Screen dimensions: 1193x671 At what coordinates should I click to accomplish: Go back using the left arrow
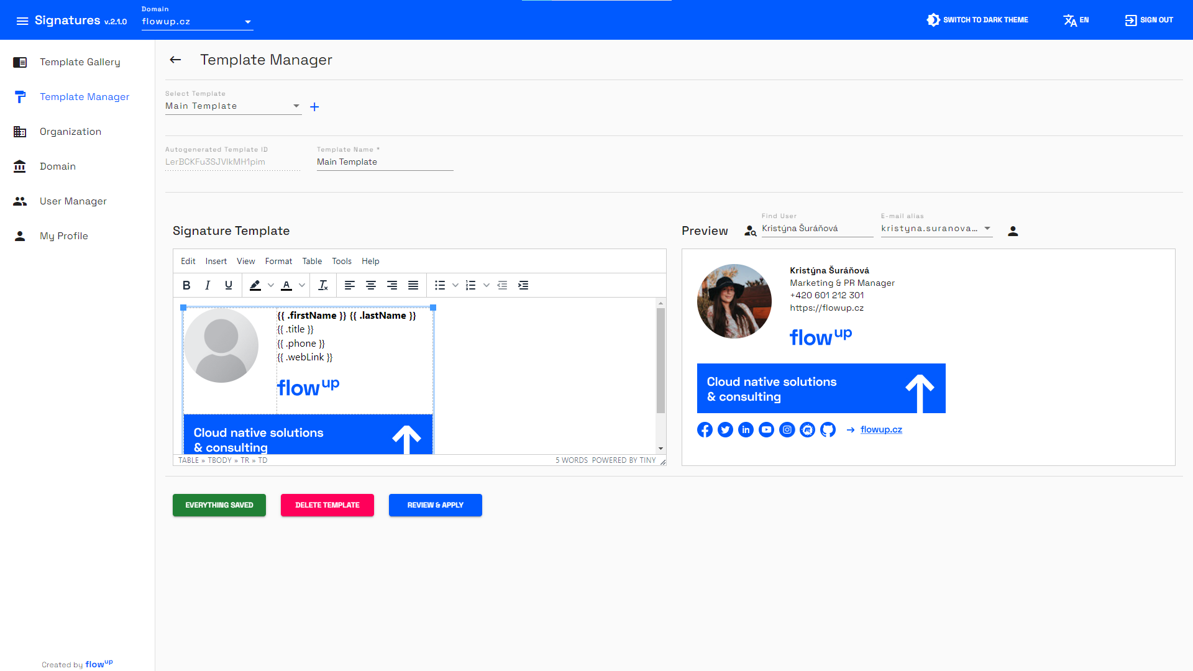(x=175, y=60)
